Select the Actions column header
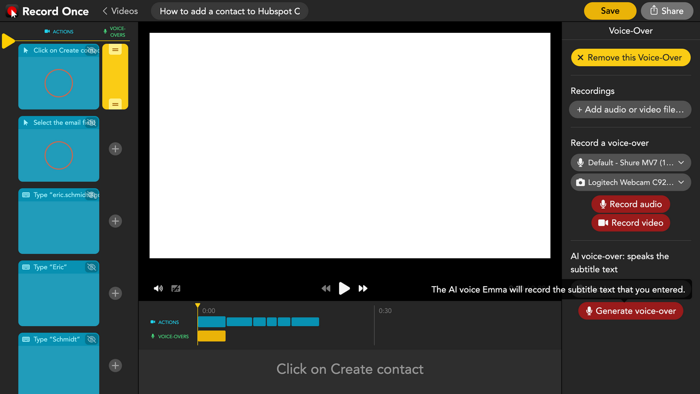Screen dimensions: 700x394 coord(59,32)
